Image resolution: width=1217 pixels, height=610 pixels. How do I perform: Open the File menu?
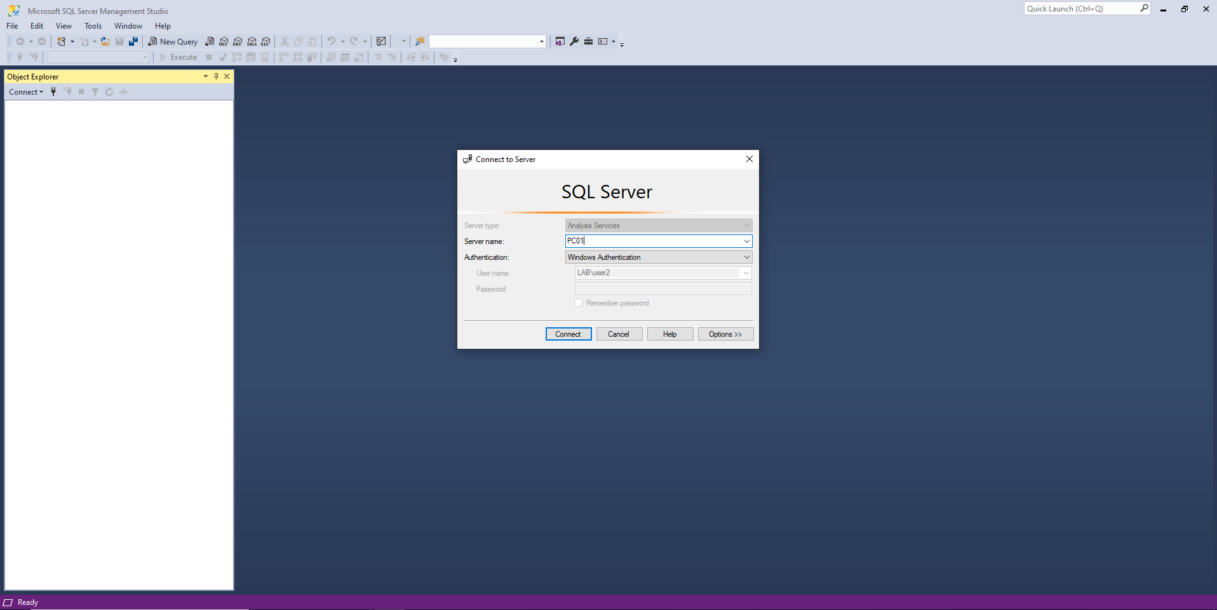[12, 26]
